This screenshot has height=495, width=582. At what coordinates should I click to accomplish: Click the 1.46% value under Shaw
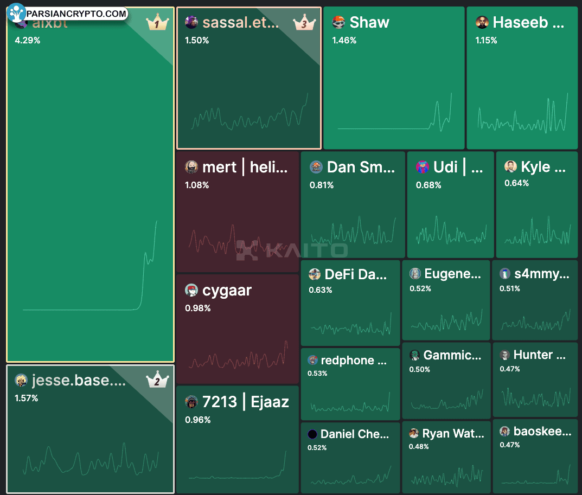click(344, 41)
